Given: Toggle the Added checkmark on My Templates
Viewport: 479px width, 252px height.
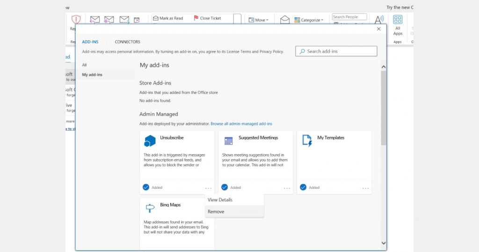Looking at the screenshot, I should coord(303,187).
